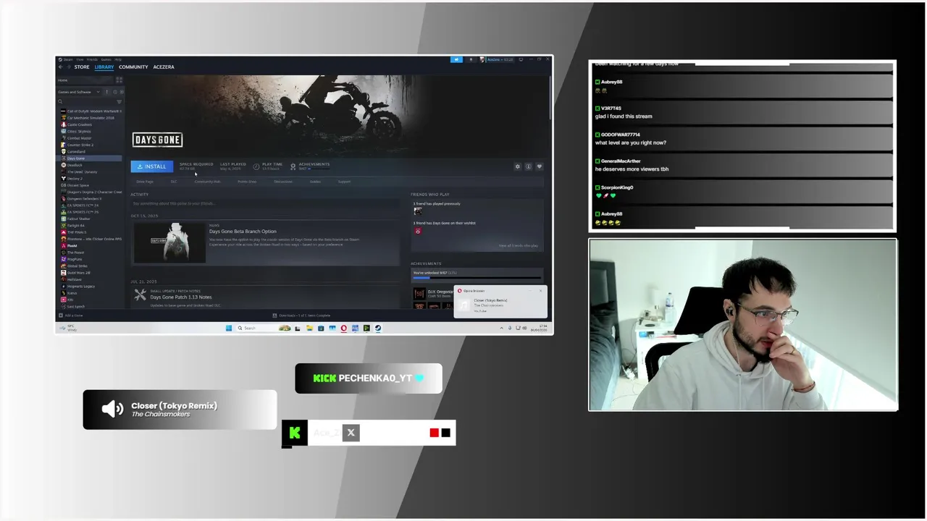Image resolution: width=927 pixels, height=521 pixels.
Task: Open the Guides link
Action: (315, 182)
